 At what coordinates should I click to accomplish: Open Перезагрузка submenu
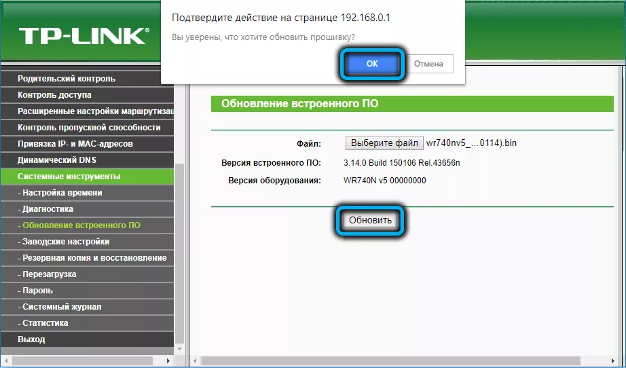pyautogui.click(x=87, y=274)
